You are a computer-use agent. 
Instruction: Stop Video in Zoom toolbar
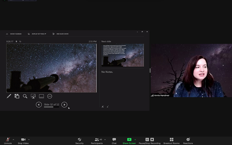click(23, 141)
